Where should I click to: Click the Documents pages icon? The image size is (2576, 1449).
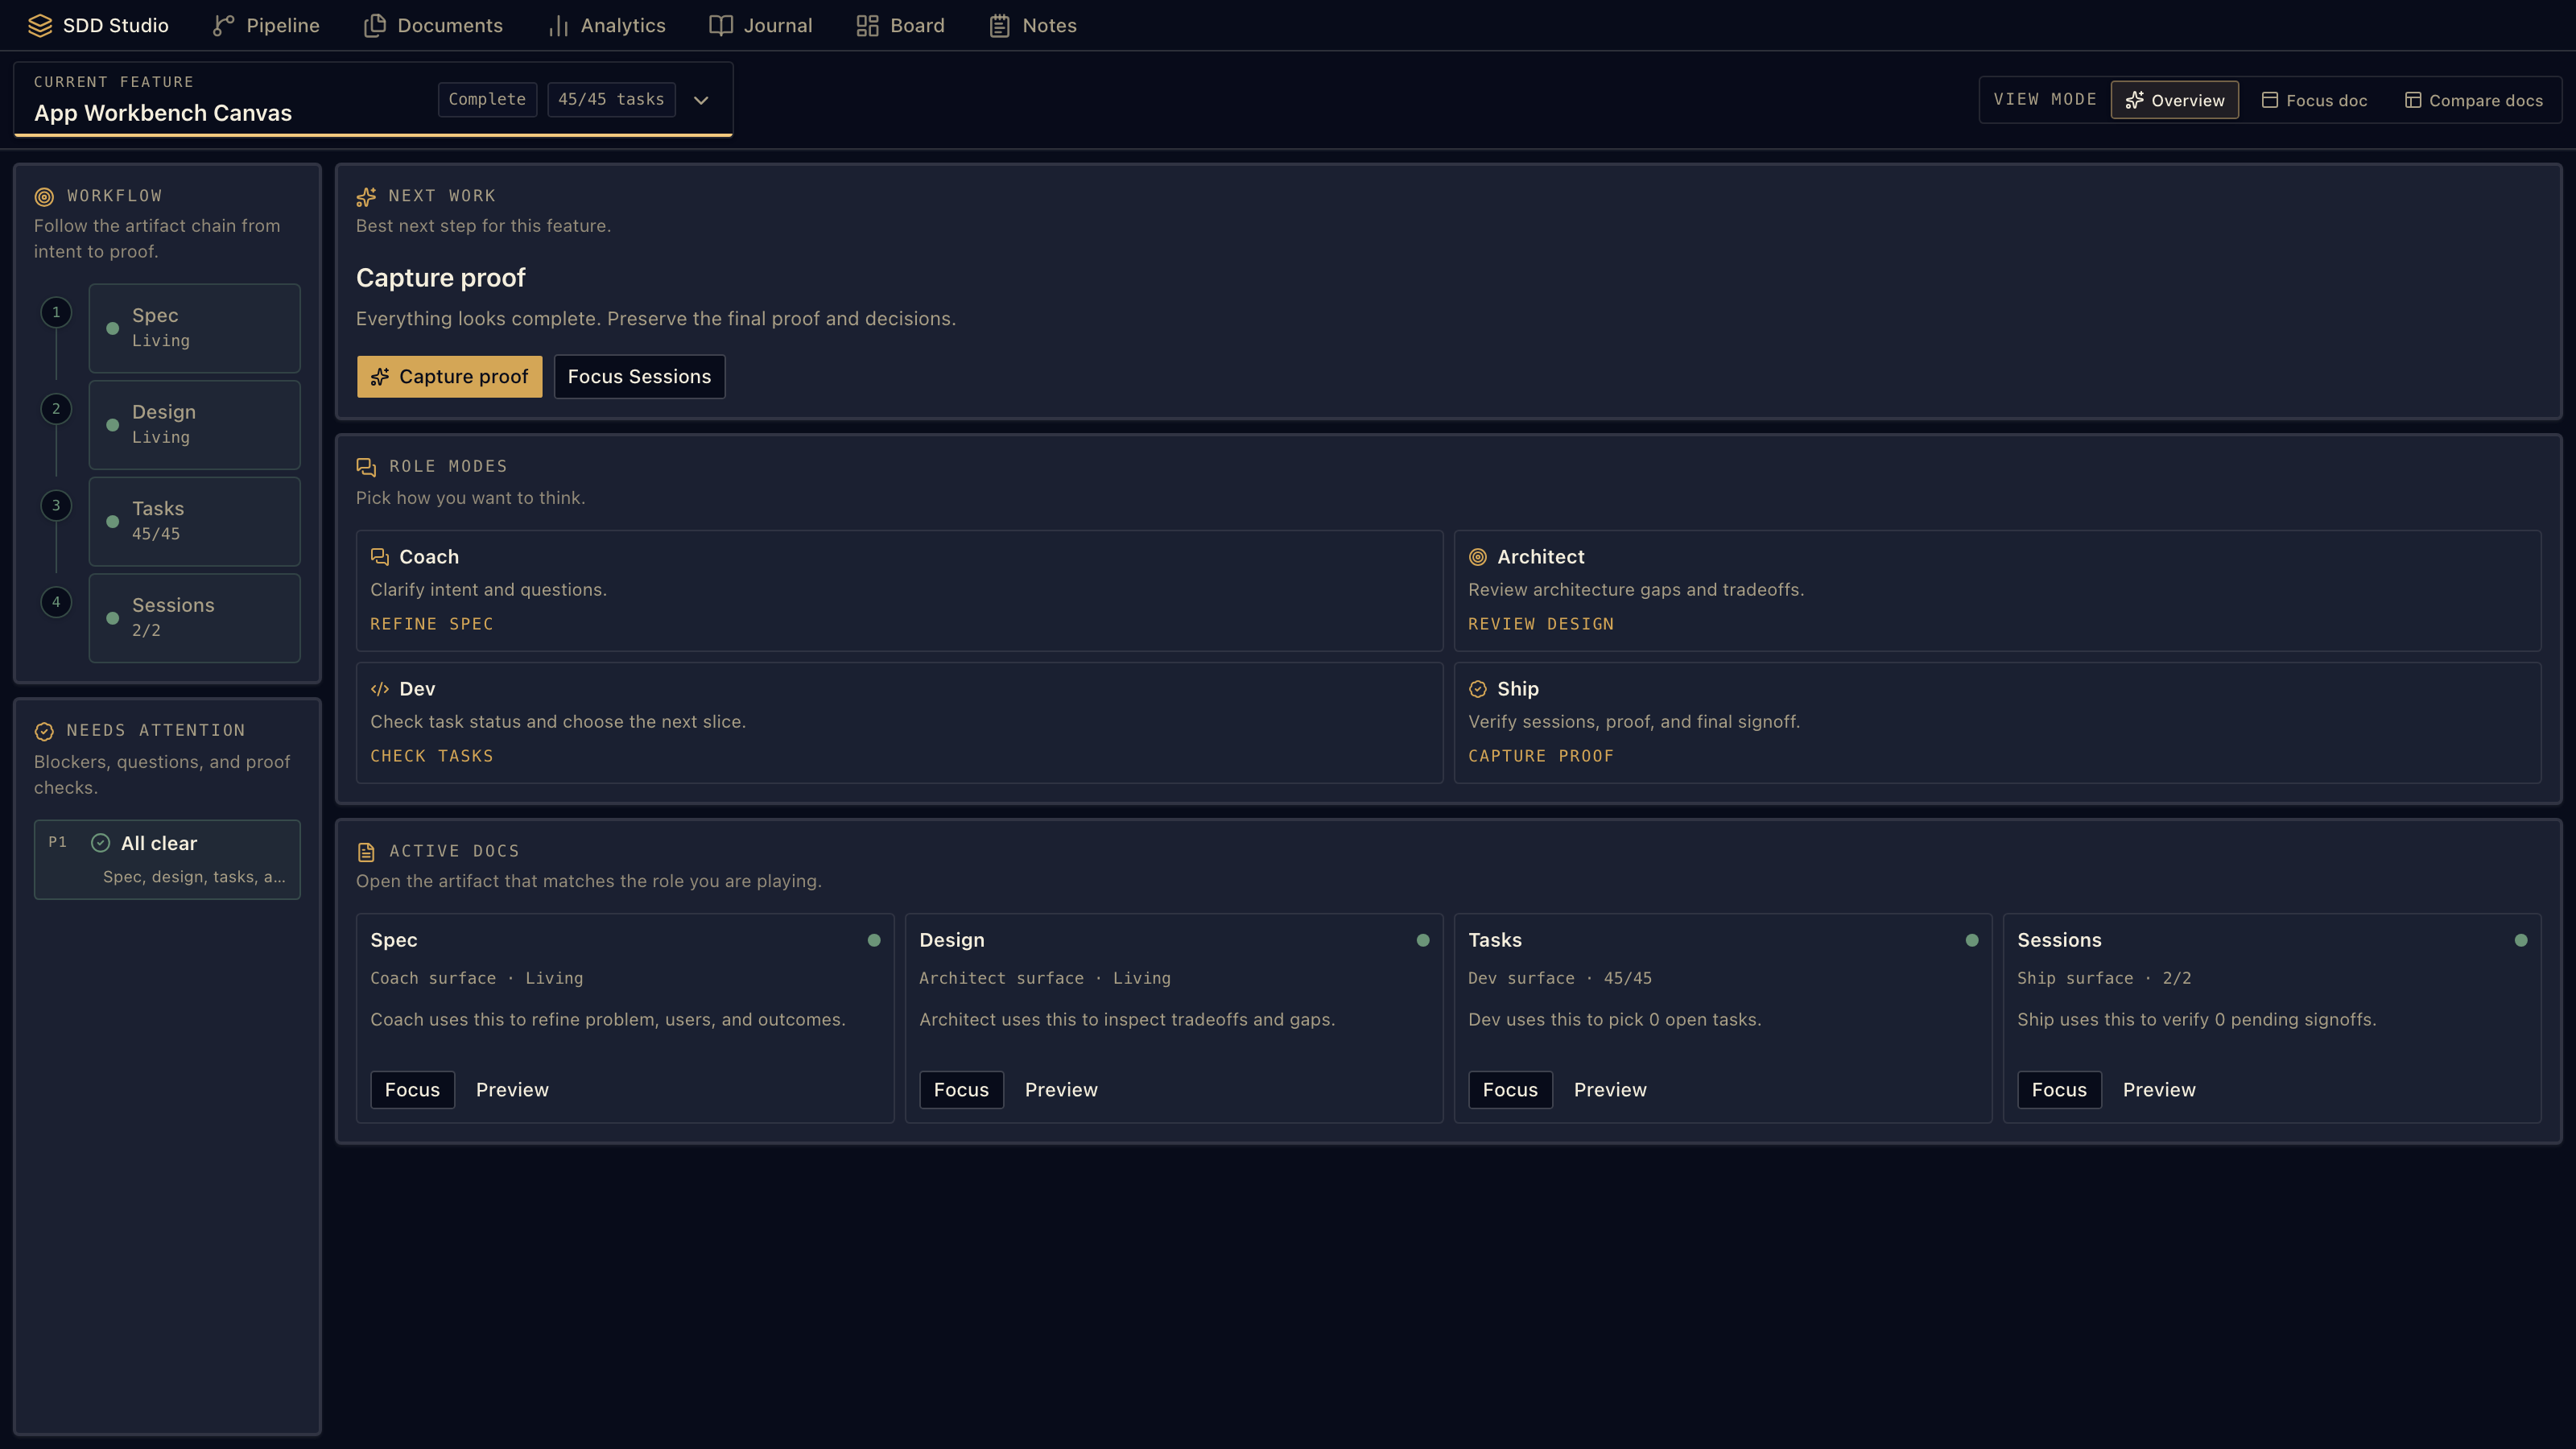point(374,26)
